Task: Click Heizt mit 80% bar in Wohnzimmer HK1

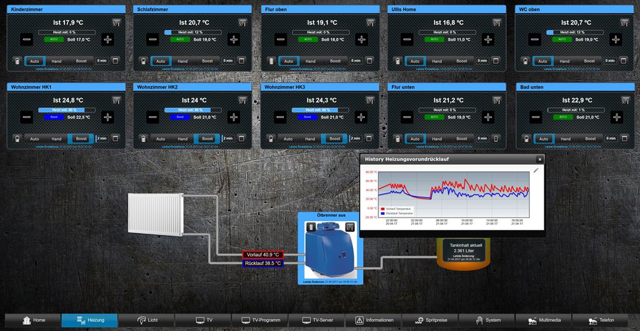Action: tap(67, 110)
